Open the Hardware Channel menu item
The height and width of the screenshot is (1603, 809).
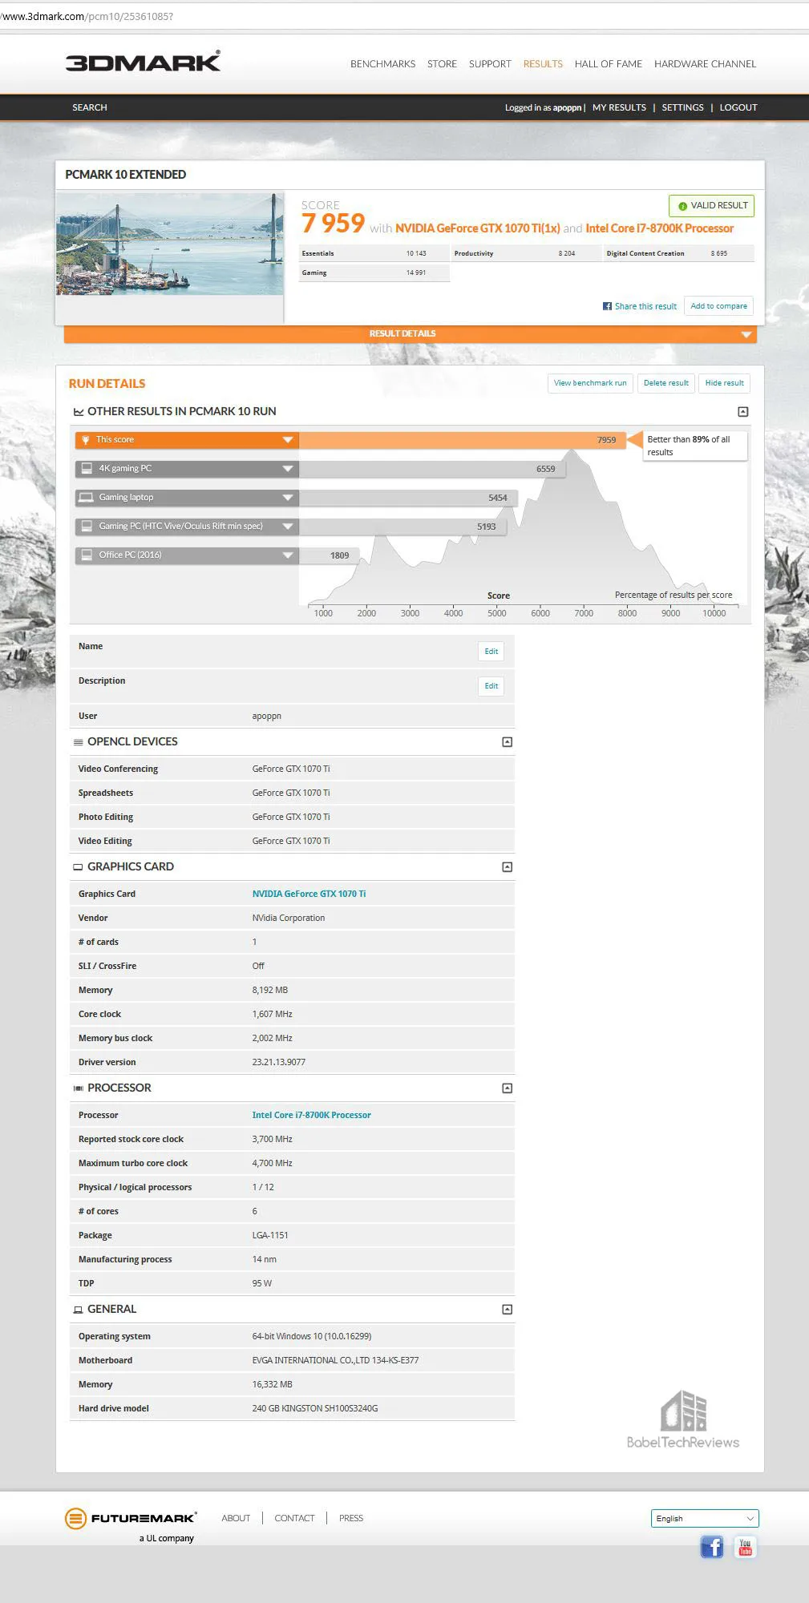pos(705,64)
